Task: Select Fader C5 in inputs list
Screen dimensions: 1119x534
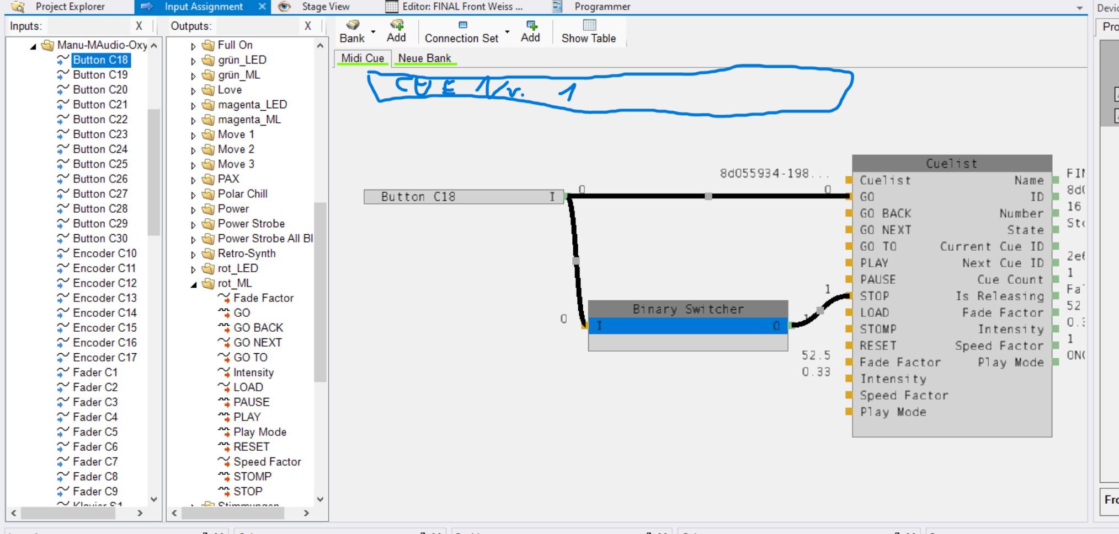Action: (x=95, y=432)
